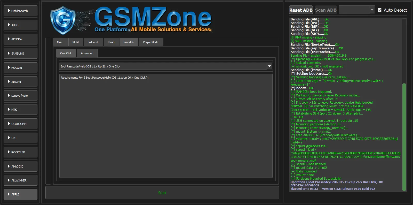Expand the MTK sidebar category

(x=20, y=110)
